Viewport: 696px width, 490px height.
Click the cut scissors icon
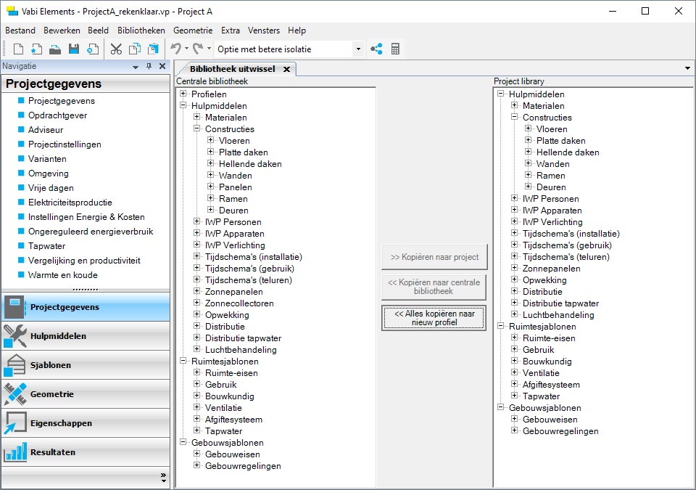tap(116, 49)
